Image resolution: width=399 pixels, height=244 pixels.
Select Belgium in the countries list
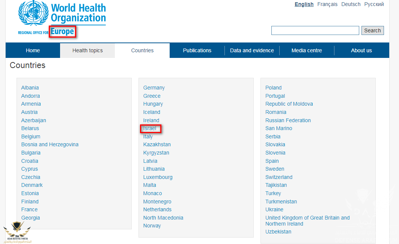pyautogui.click(x=31, y=136)
